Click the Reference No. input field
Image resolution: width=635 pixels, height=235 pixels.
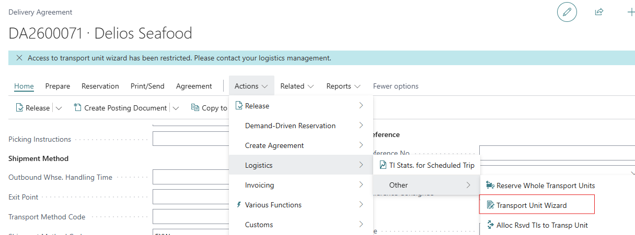tap(557, 153)
